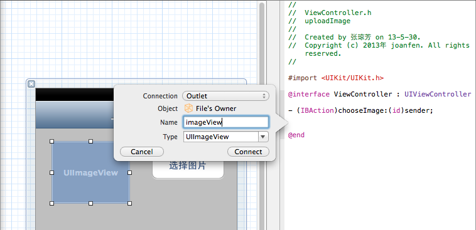Click the #import <UIKit/UIKit.h> line

pyautogui.click(x=336, y=78)
